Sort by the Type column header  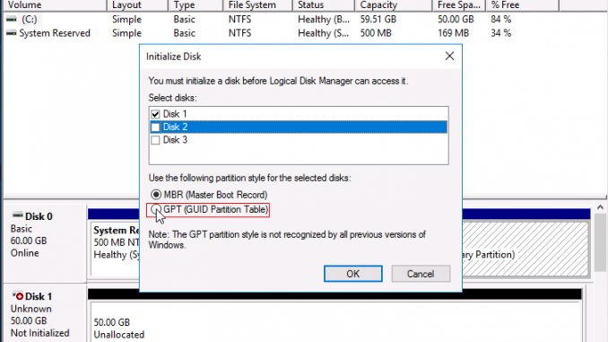(195, 5)
